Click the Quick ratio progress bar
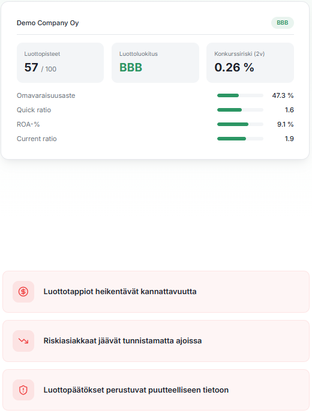Image resolution: width=312 pixels, height=413 pixels. (x=240, y=110)
